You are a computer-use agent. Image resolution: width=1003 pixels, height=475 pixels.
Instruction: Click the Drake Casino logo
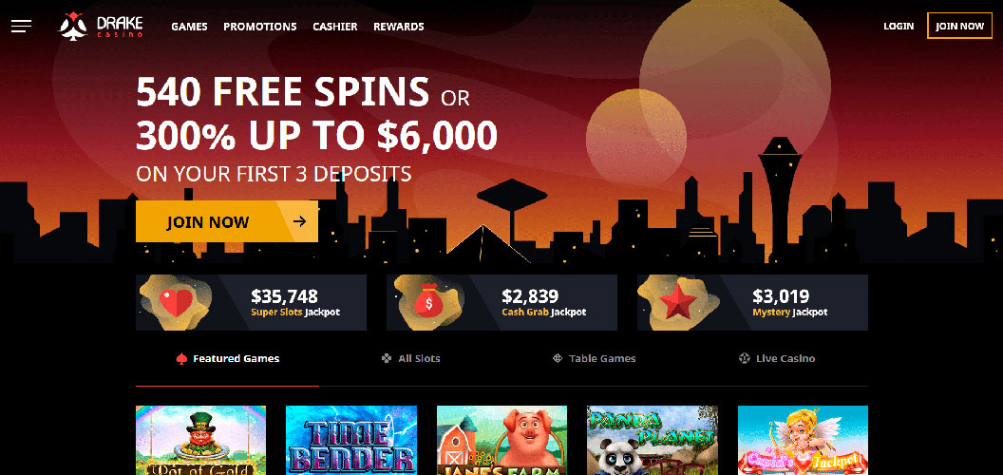[x=101, y=27]
